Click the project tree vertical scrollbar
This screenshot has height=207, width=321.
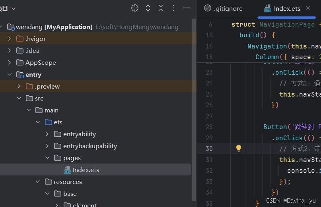tap(194, 110)
